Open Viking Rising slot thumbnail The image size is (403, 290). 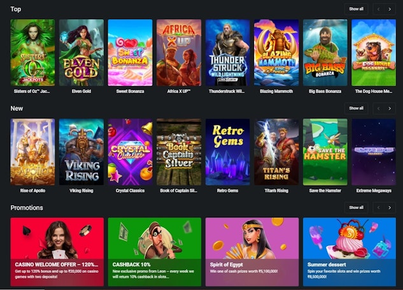81,152
